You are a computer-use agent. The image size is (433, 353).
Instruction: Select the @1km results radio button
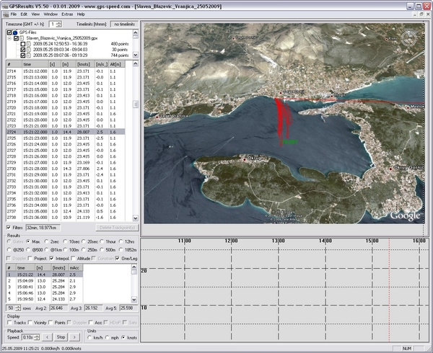point(46,250)
